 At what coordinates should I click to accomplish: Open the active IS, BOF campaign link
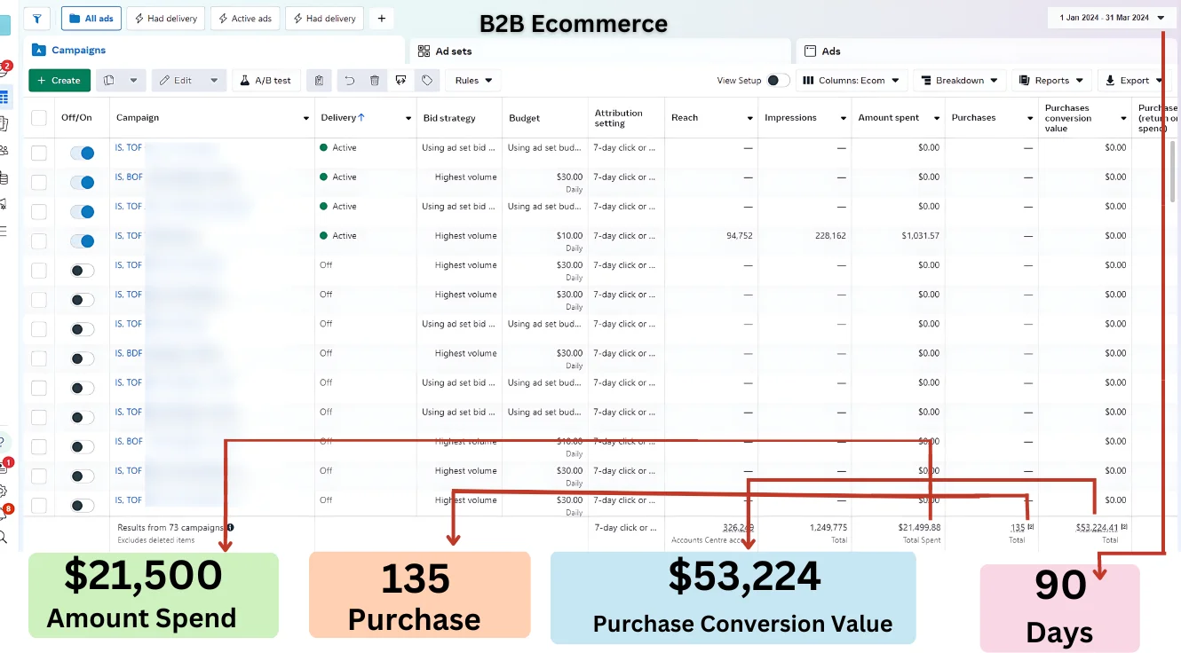tap(129, 177)
